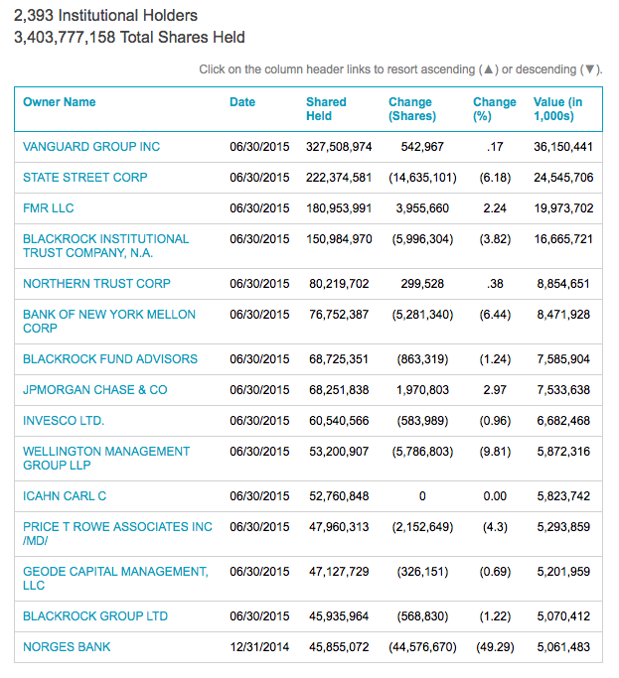Image resolution: width=619 pixels, height=678 pixels.
Task: Select State Street value 24,545,706
Action: pos(563,178)
